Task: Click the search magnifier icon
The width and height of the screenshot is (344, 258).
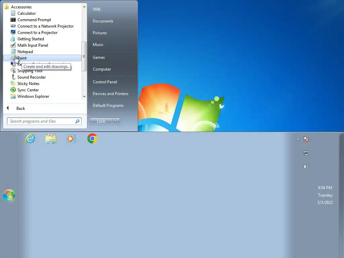Action: [x=77, y=121]
